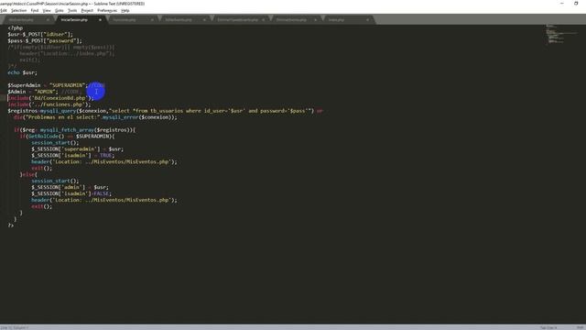Screen dimensions: 586x330
Task: Open the Help menu
Action: (125, 10)
